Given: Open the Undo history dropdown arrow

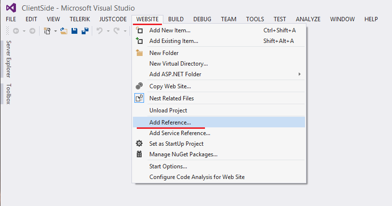Looking at the screenshot, I should coord(107,30).
